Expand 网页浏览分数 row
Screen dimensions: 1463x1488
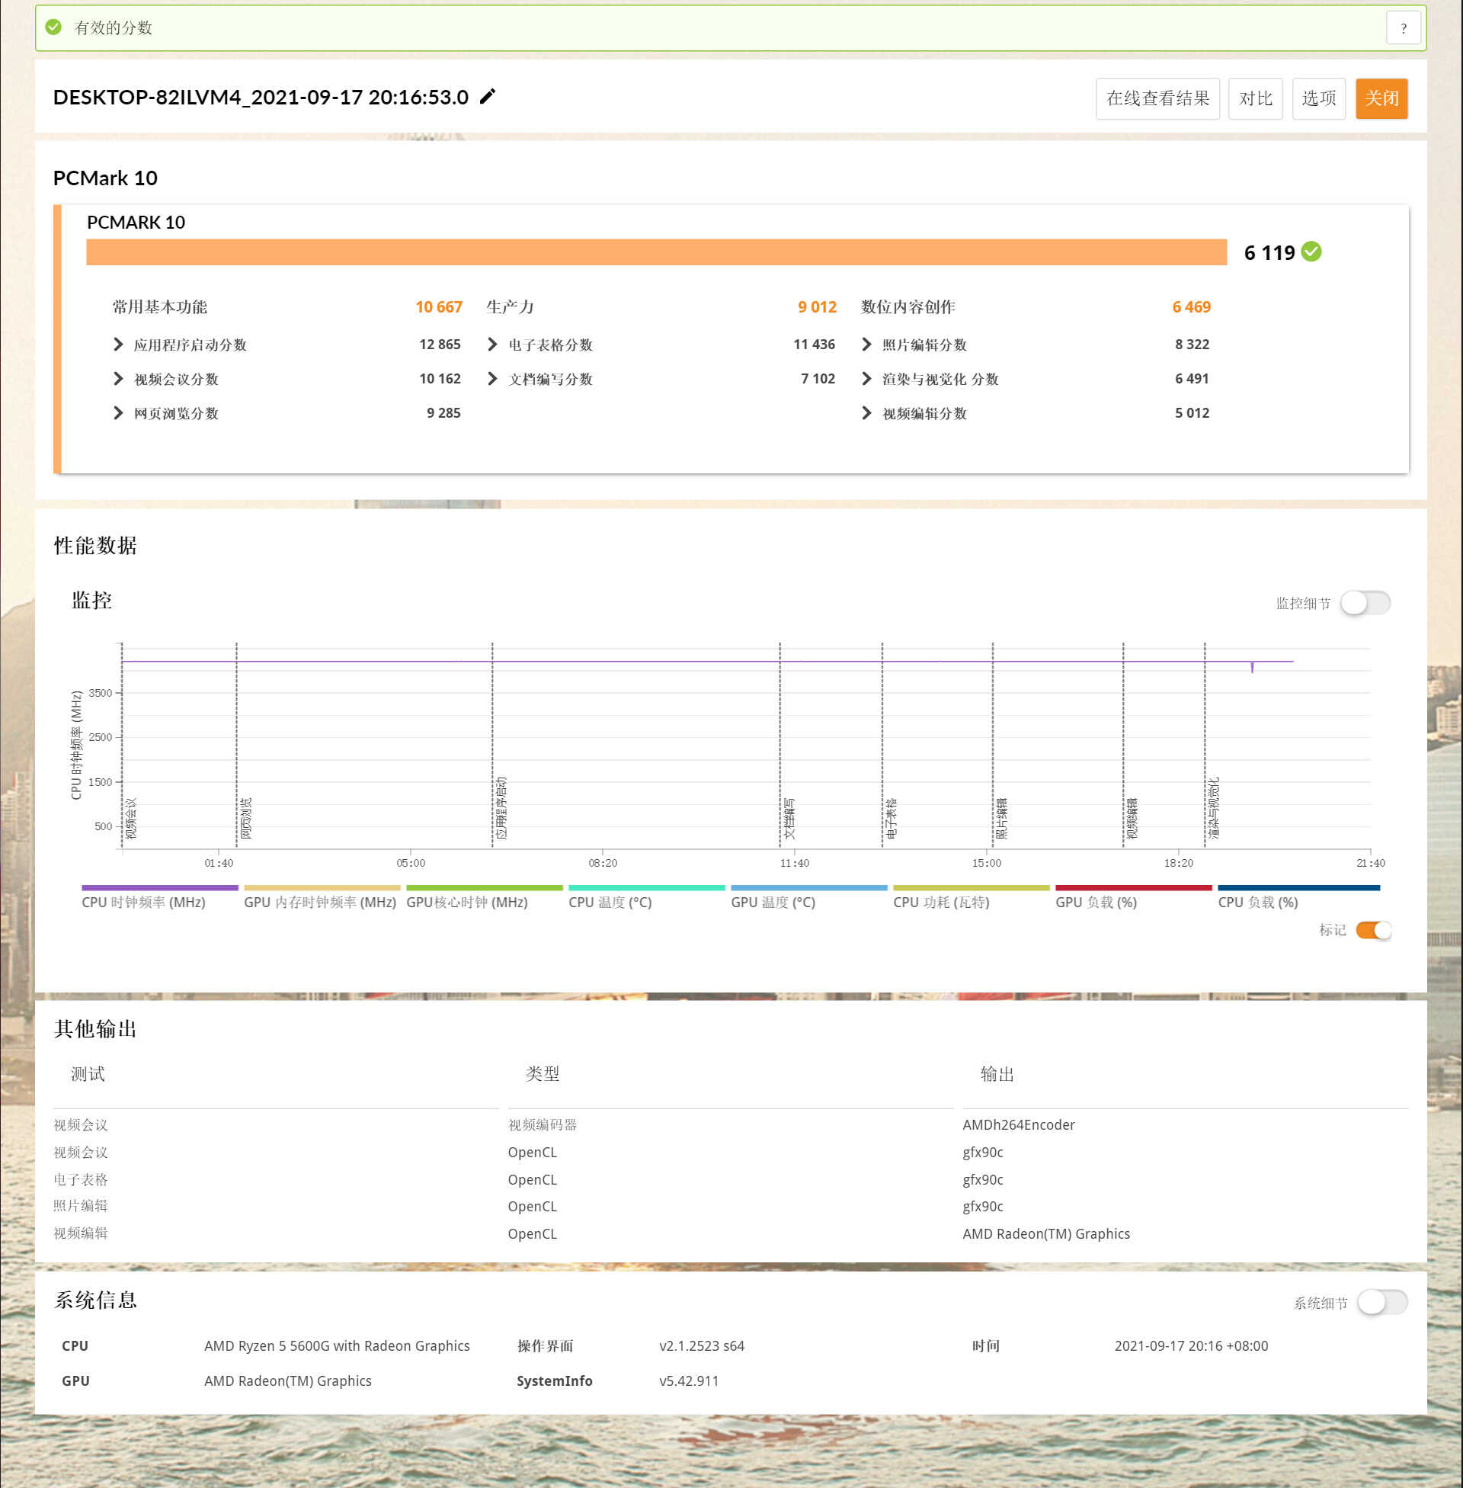pyautogui.click(x=117, y=413)
